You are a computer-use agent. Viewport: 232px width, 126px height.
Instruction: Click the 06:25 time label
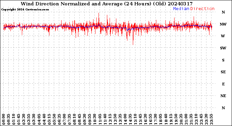[59, 119]
